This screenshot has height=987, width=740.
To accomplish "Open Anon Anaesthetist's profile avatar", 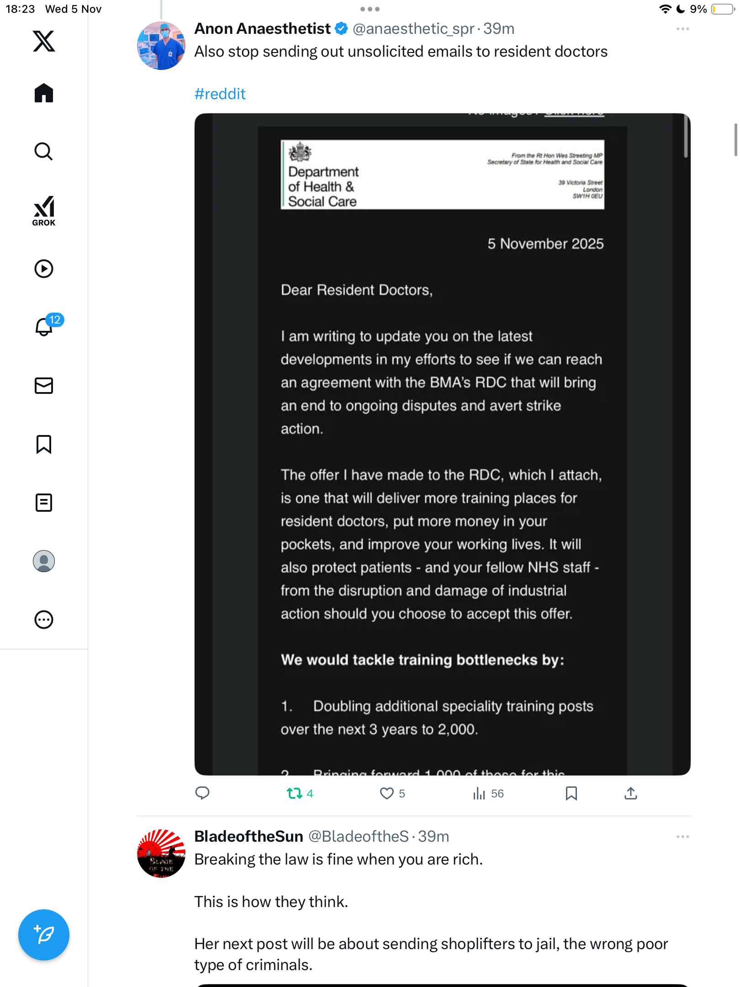I will pos(161,46).
